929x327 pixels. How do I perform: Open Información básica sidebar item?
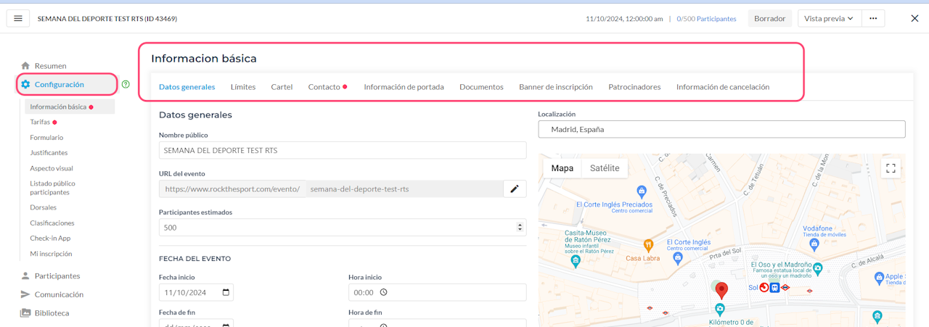tap(70, 107)
